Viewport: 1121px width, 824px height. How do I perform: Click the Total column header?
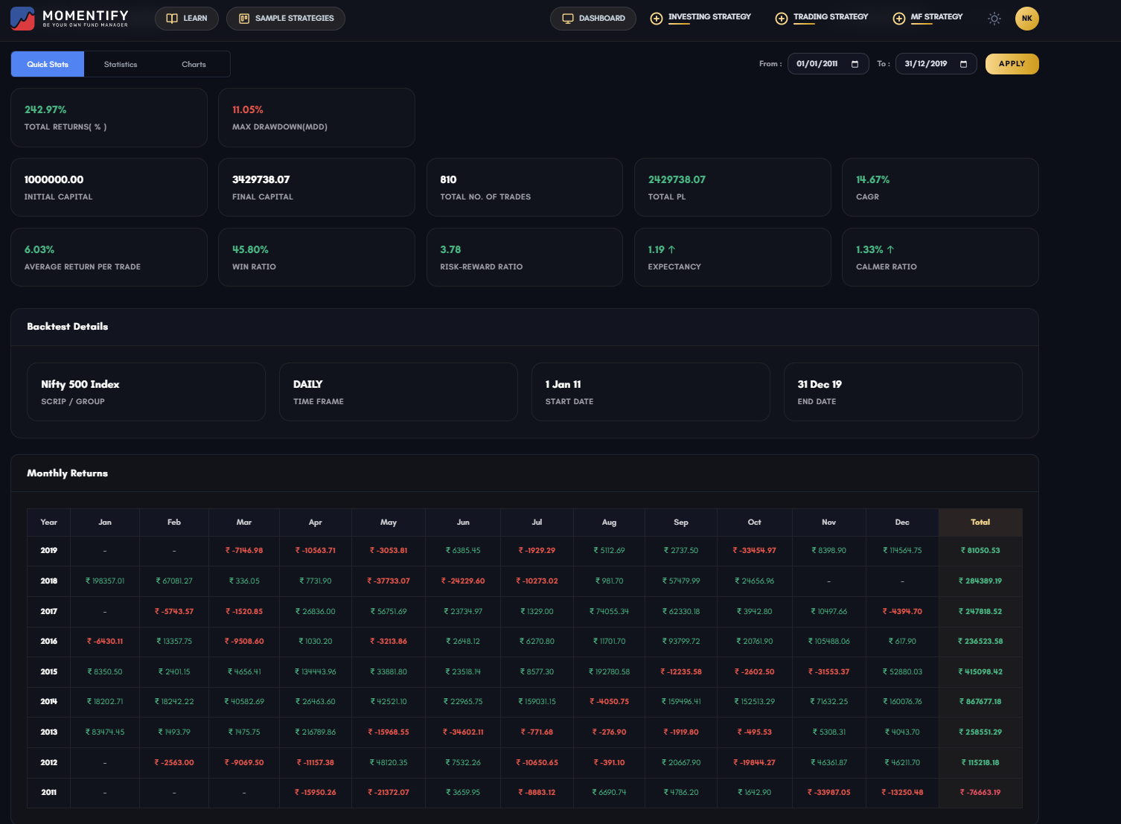click(x=980, y=523)
